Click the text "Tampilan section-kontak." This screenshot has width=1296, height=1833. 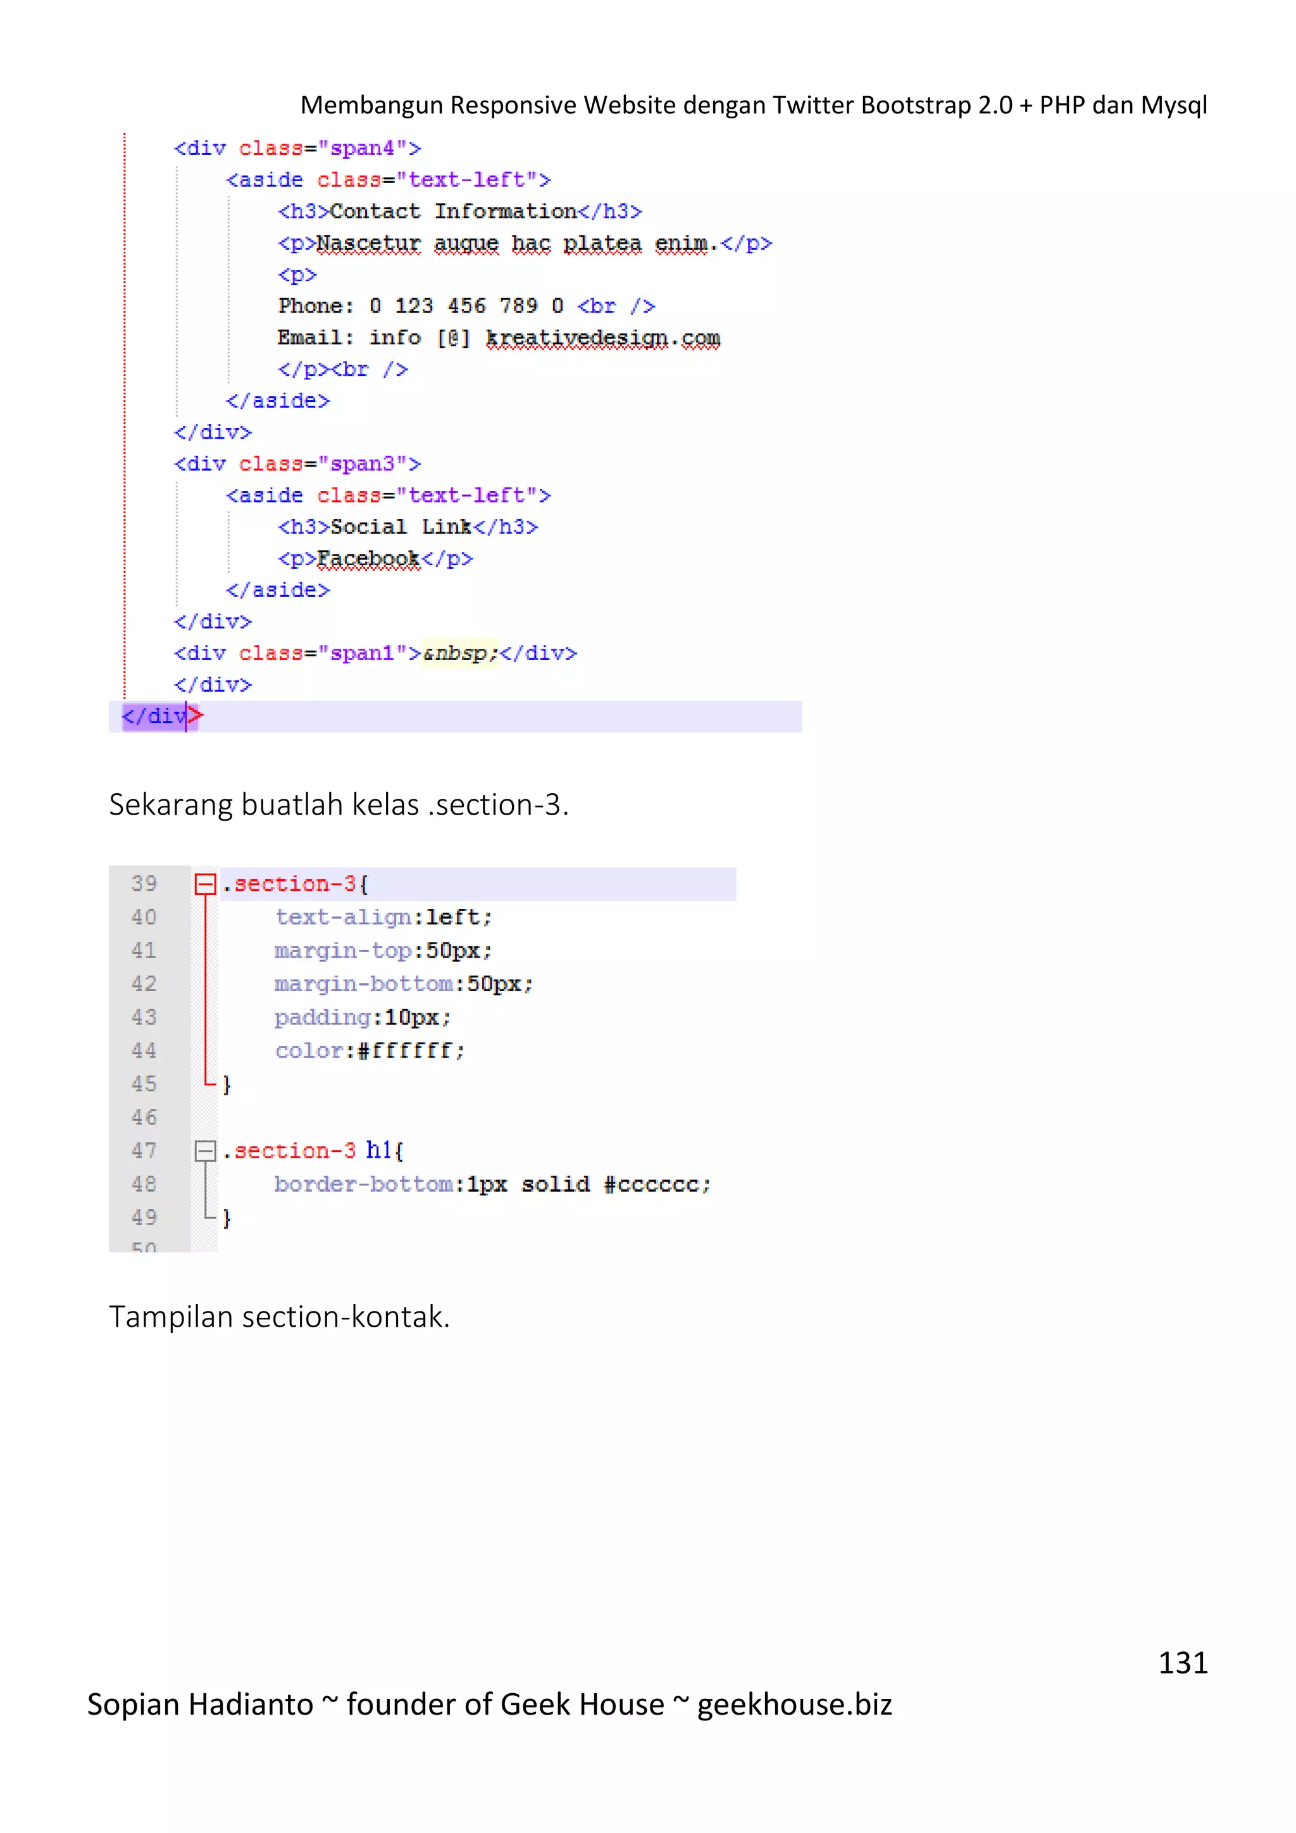[279, 1317]
